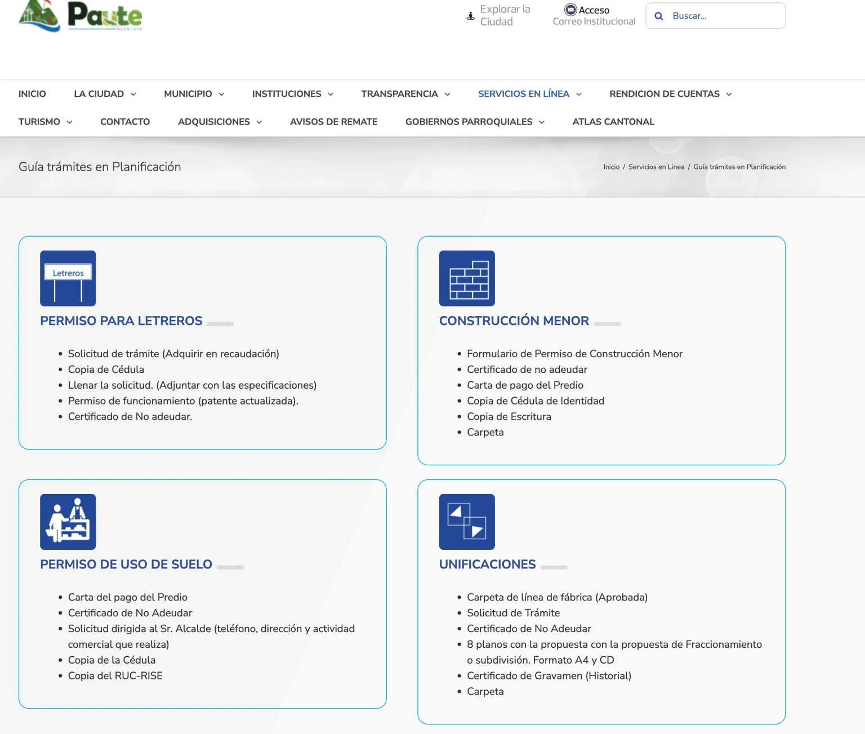The image size is (865, 734).
Task: Click the search magnifier icon
Action: tap(659, 16)
